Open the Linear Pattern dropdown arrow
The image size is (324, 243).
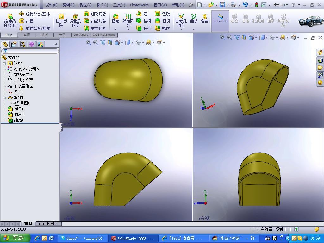128,29
